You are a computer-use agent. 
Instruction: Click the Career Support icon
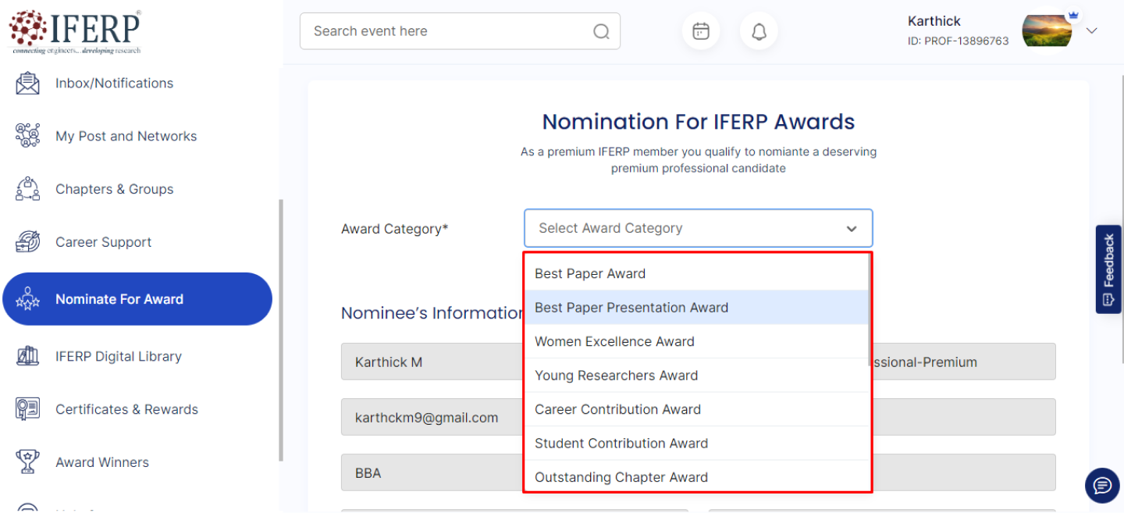tap(28, 242)
